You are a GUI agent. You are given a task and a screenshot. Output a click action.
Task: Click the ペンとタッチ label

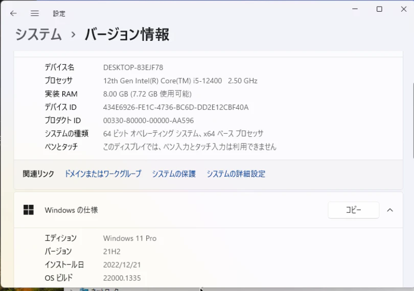pyautogui.click(x=61, y=147)
